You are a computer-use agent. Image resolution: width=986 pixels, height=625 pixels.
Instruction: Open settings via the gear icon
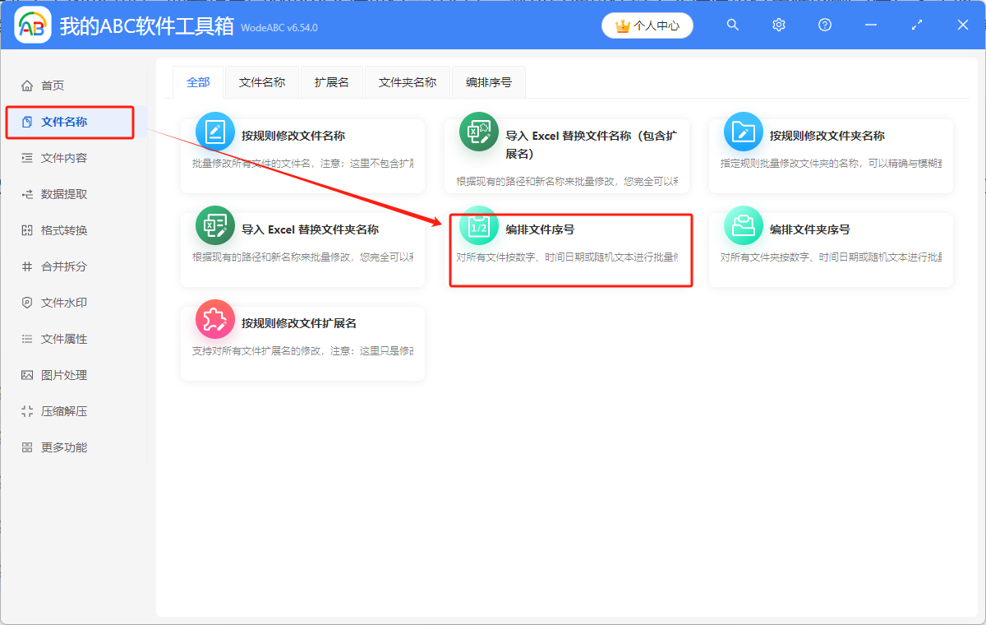click(x=779, y=25)
